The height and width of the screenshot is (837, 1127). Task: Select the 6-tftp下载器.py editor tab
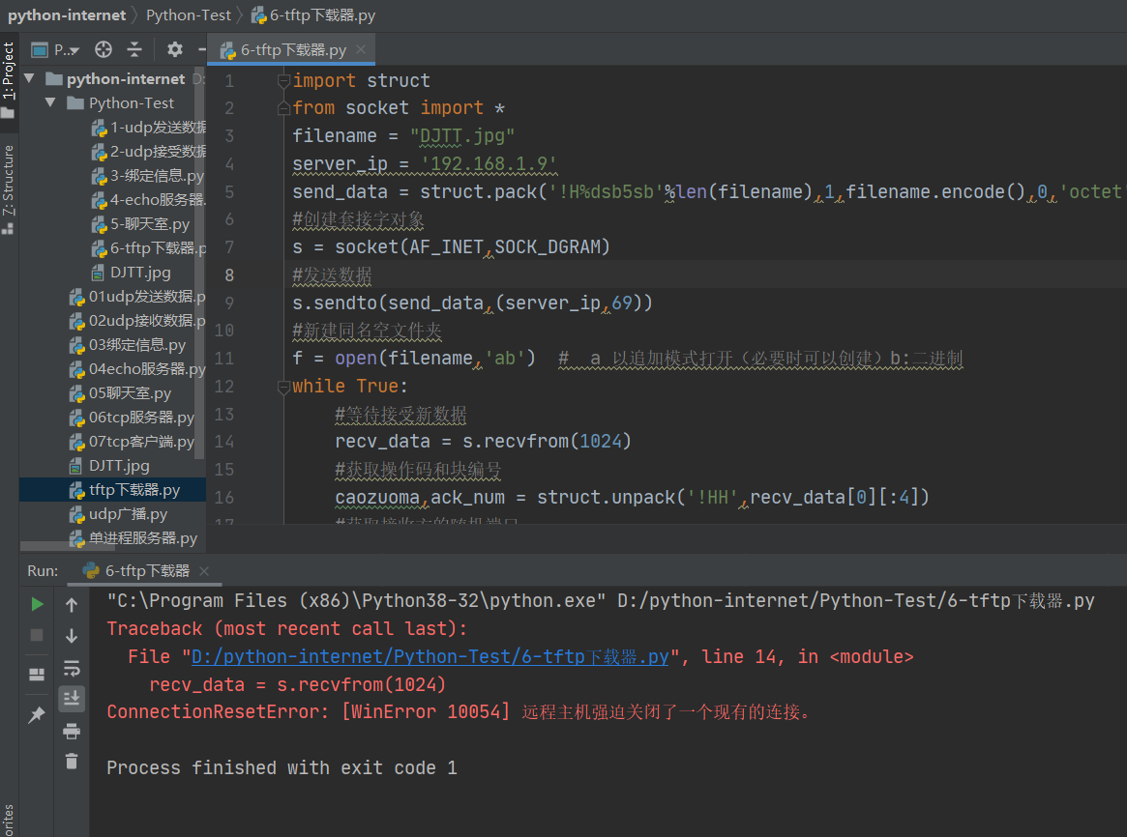293,50
